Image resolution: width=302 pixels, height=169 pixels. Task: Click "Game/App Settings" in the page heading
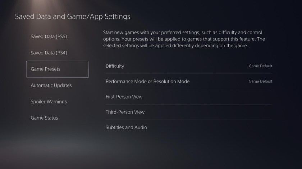99,17
